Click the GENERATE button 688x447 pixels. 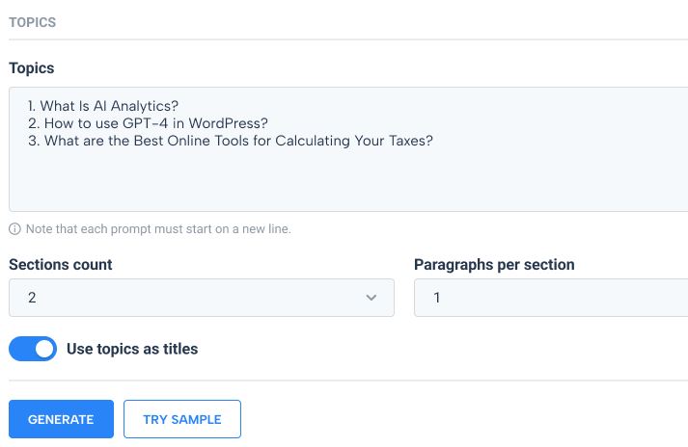(61, 419)
